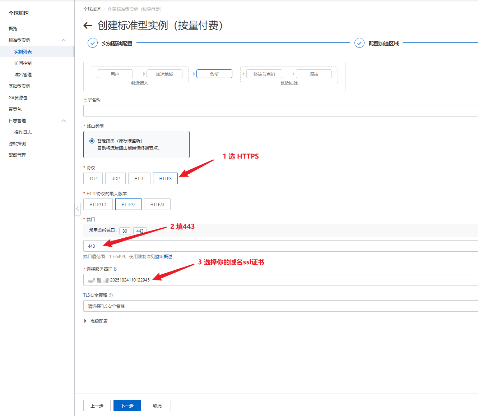Image resolution: width=478 pixels, height=416 pixels.
Task: Select the 智能路由 radio button
Action: [x=92, y=141]
